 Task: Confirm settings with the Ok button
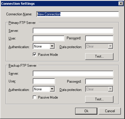click(x=86, y=111)
